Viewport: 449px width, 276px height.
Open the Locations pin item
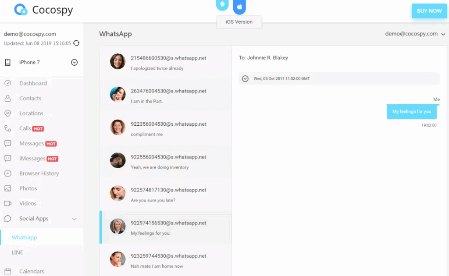click(31, 113)
